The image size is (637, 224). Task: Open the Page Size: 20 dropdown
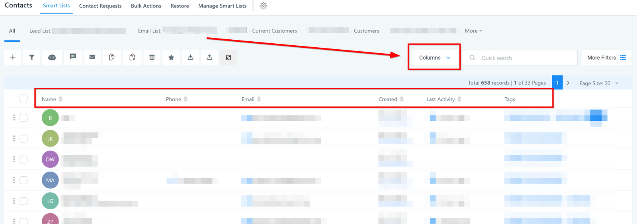598,83
